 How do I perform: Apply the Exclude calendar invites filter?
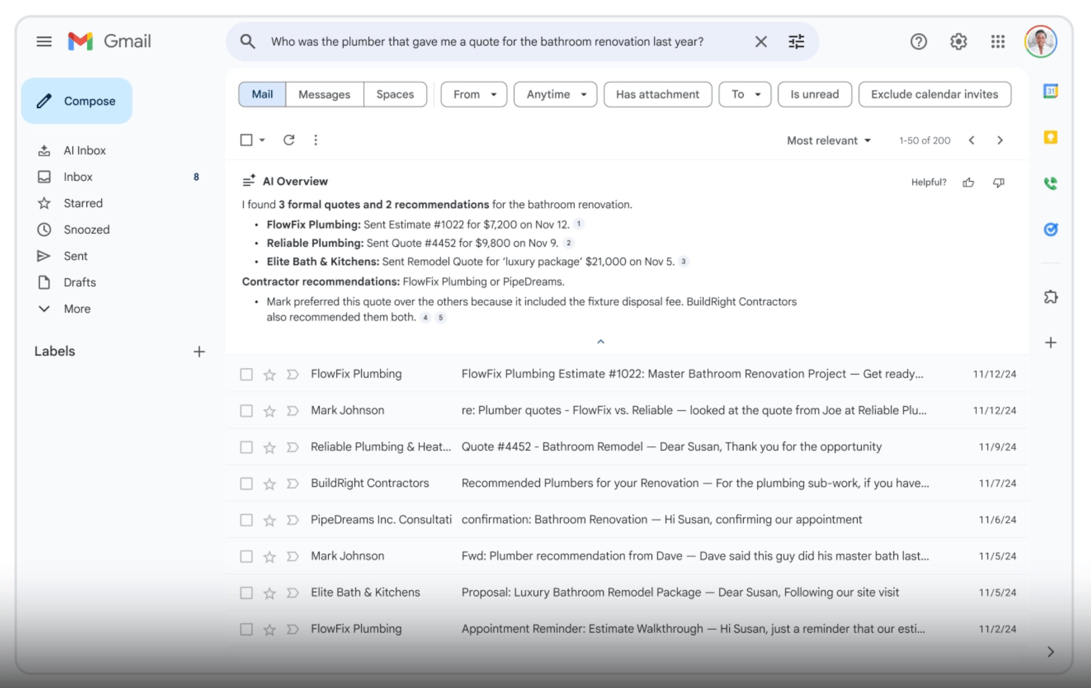(x=934, y=94)
